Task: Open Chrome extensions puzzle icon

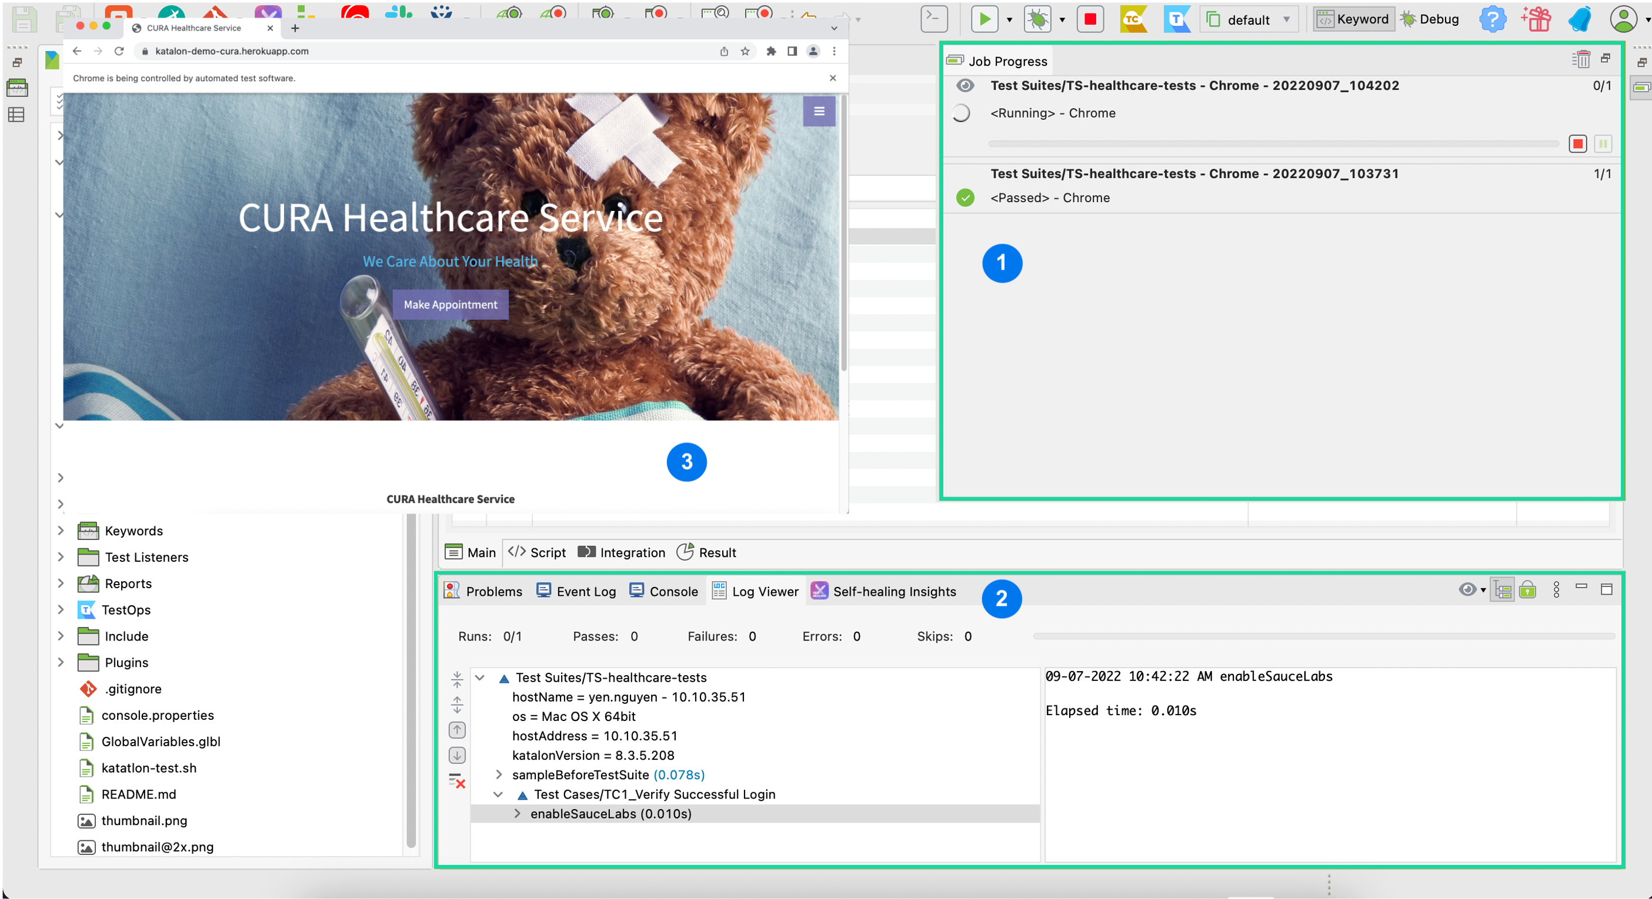Action: tap(771, 51)
